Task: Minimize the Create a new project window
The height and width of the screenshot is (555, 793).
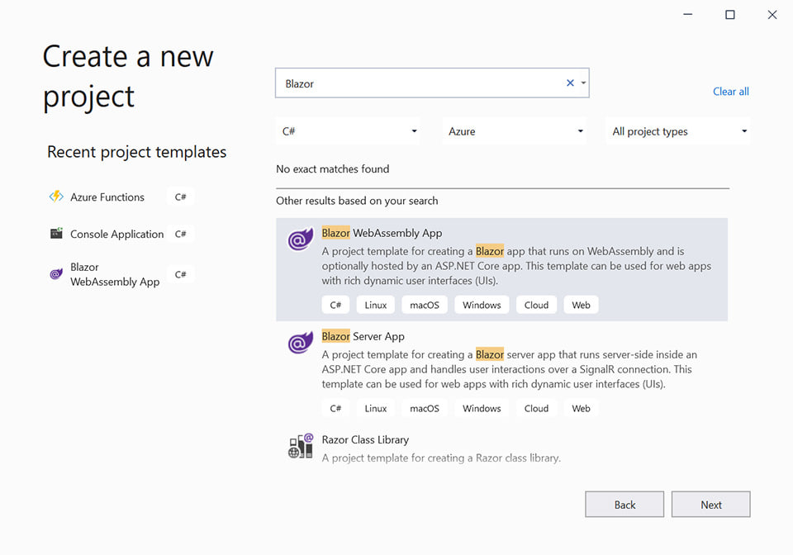Action: [687, 14]
